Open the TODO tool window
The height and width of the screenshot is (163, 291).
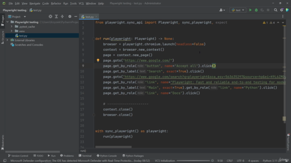[38, 156]
